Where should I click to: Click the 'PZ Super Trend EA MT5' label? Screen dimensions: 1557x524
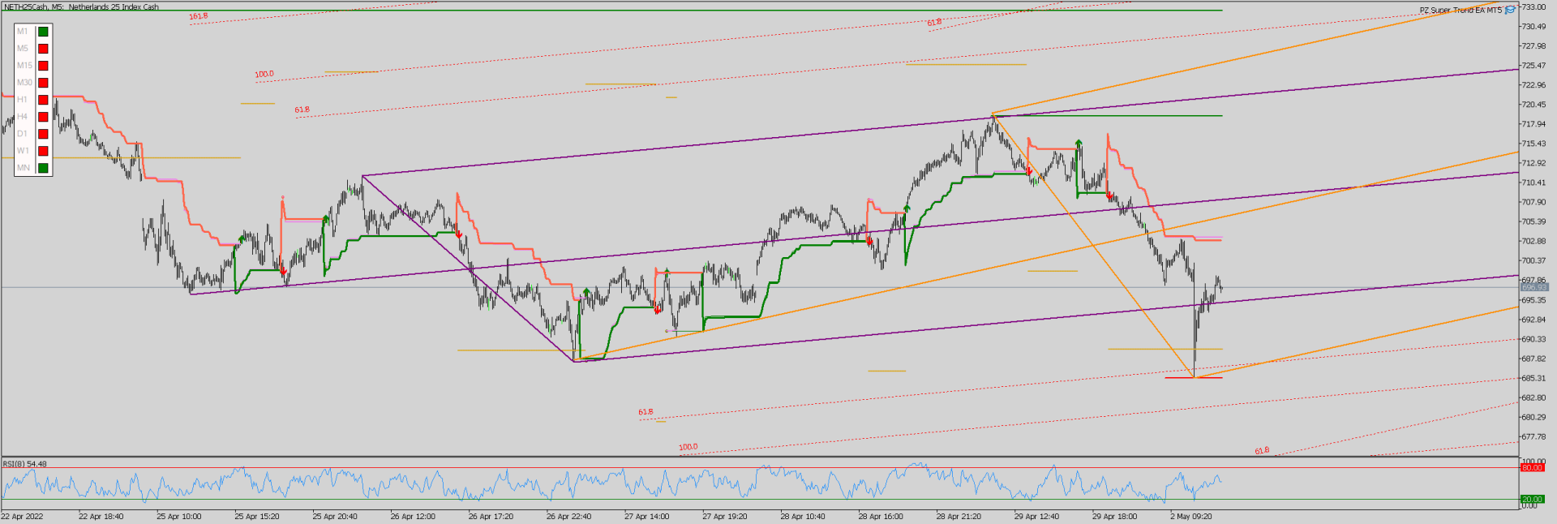coord(1460,11)
